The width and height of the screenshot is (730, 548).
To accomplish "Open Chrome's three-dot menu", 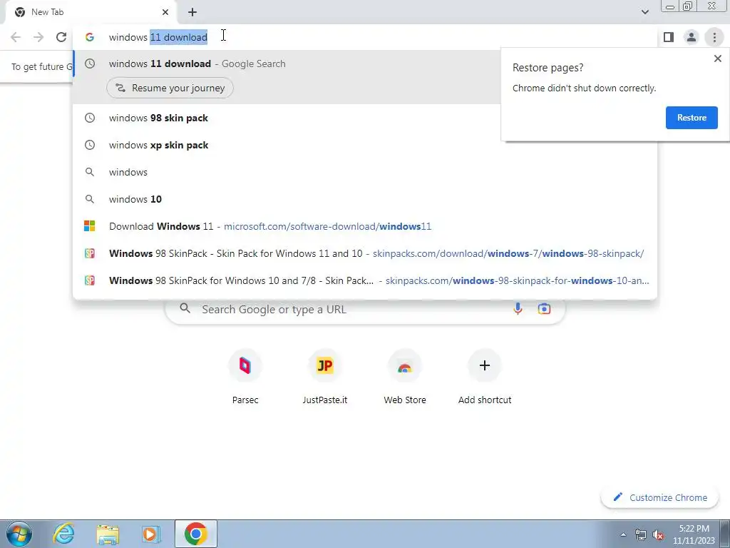I will (x=714, y=37).
